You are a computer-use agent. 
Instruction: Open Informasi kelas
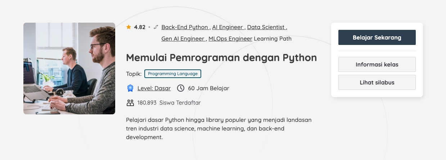point(377,64)
